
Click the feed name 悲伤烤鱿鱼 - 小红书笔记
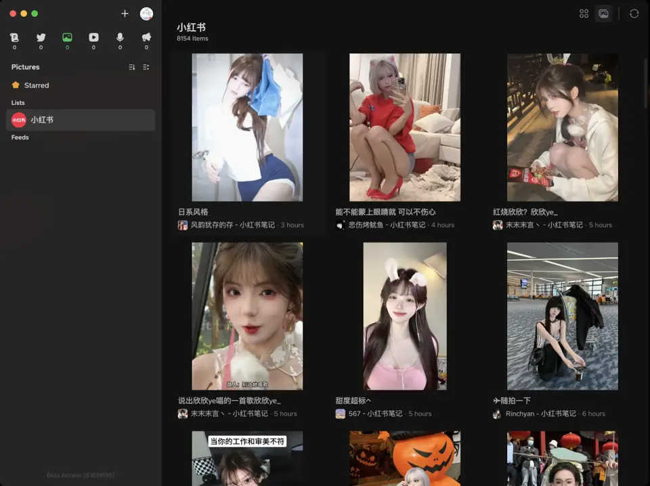click(x=387, y=225)
